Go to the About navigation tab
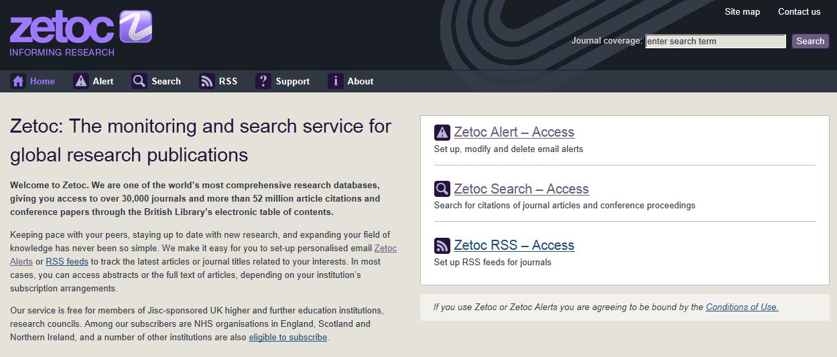 pos(360,81)
